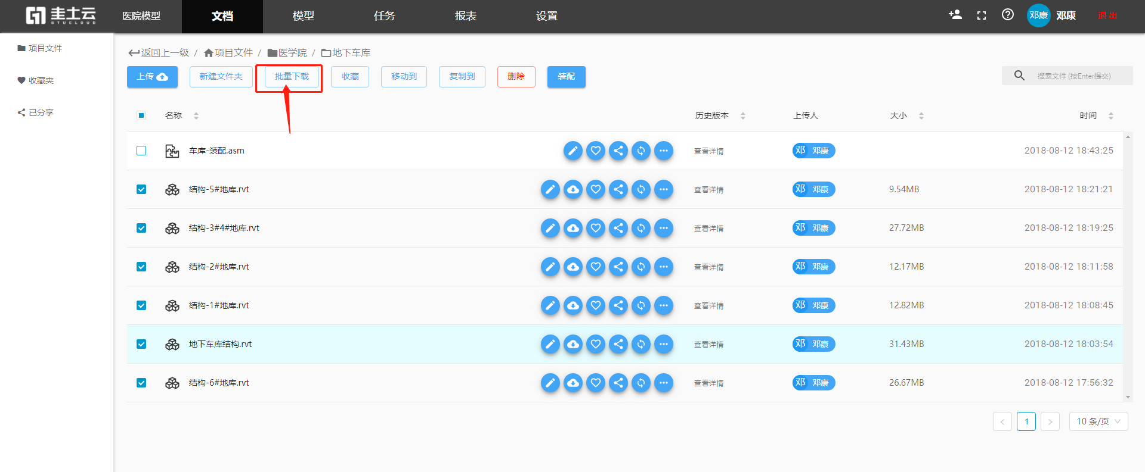Switch to the 模型 tab
The height and width of the screenshot is (472, 1145).
304,16
